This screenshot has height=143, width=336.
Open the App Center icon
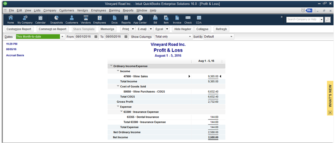pyautogui.click(x=140, y=19)
